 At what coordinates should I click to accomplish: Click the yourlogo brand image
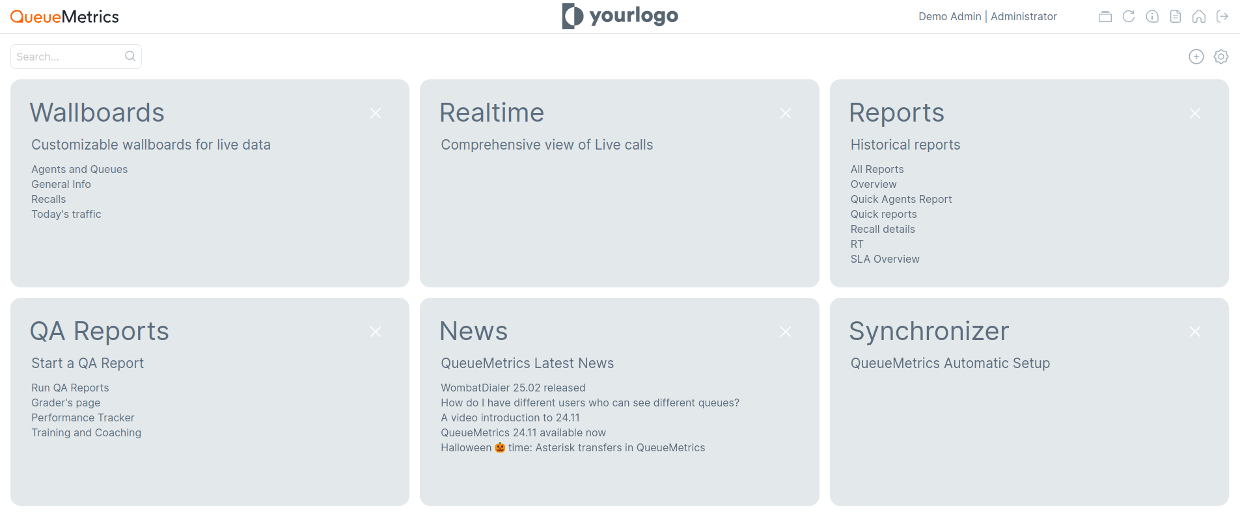620,16
